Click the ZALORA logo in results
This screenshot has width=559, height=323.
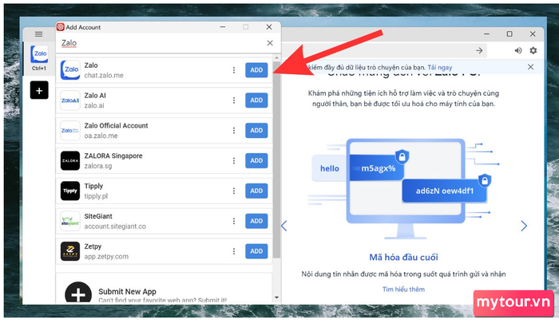click(70, 160)
